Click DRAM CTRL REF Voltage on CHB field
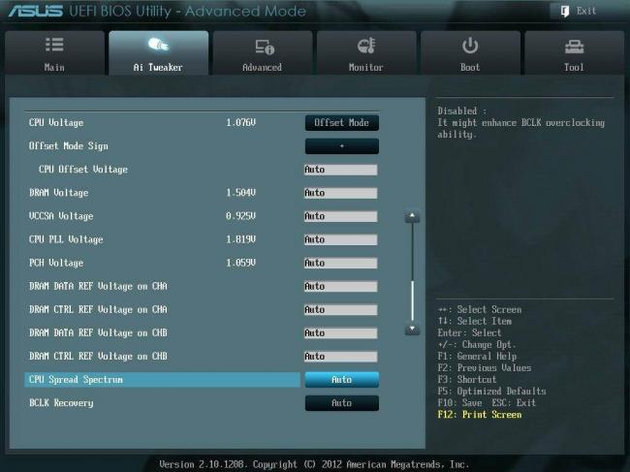This screenshot has height=472, width=630. pos(341,356)
